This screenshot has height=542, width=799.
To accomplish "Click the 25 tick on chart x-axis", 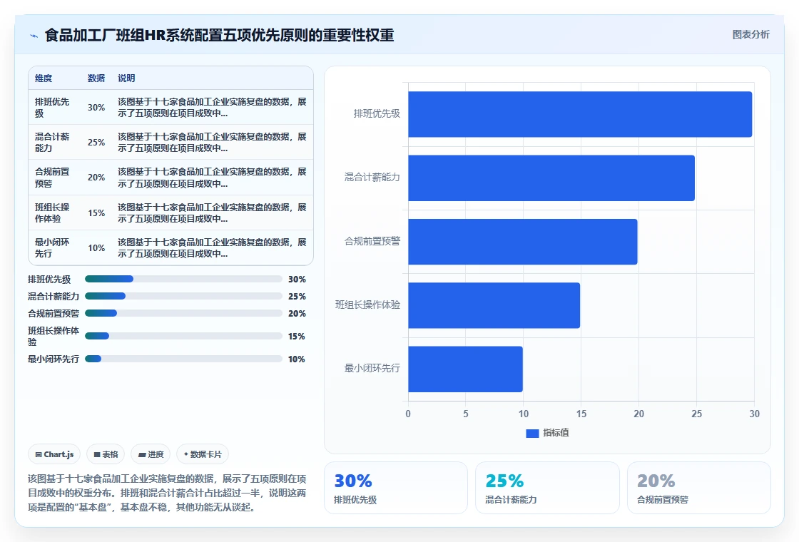I will pyautogui.click(x=696, y=414).
